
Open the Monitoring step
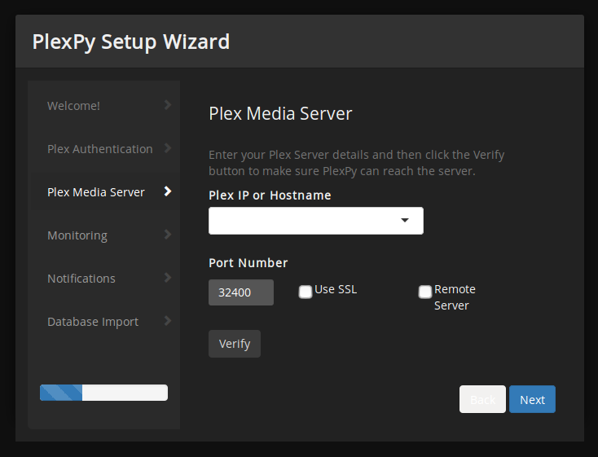103,235
